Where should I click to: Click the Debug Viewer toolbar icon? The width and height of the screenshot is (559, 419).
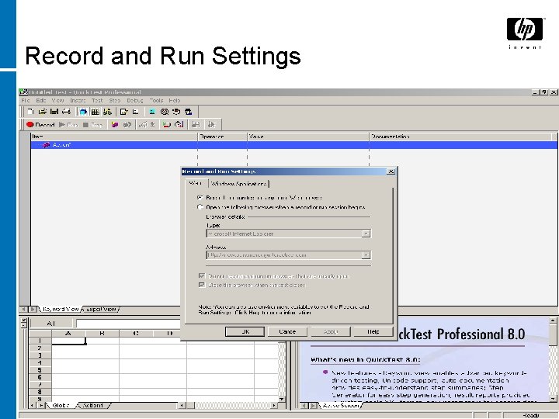point(107,112)
